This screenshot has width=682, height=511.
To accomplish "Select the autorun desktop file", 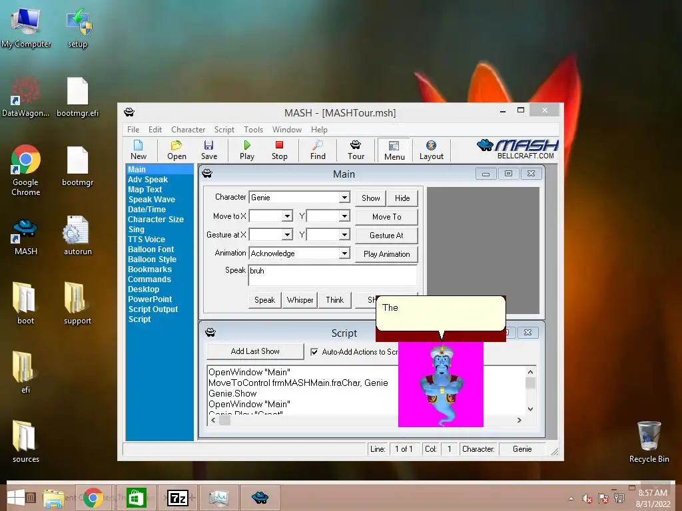I will (77, 236).
